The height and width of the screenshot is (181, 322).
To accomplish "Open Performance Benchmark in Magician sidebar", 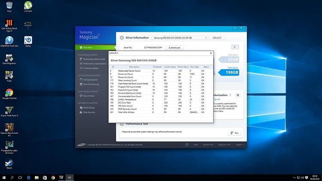I will click(x=92, y=59).
